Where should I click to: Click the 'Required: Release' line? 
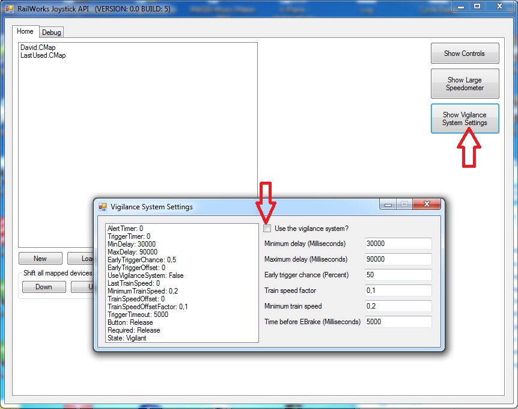134,330
